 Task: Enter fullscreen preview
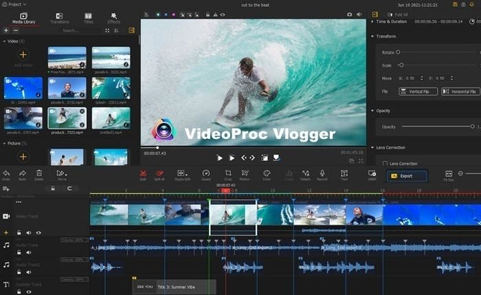pos(361,161)
